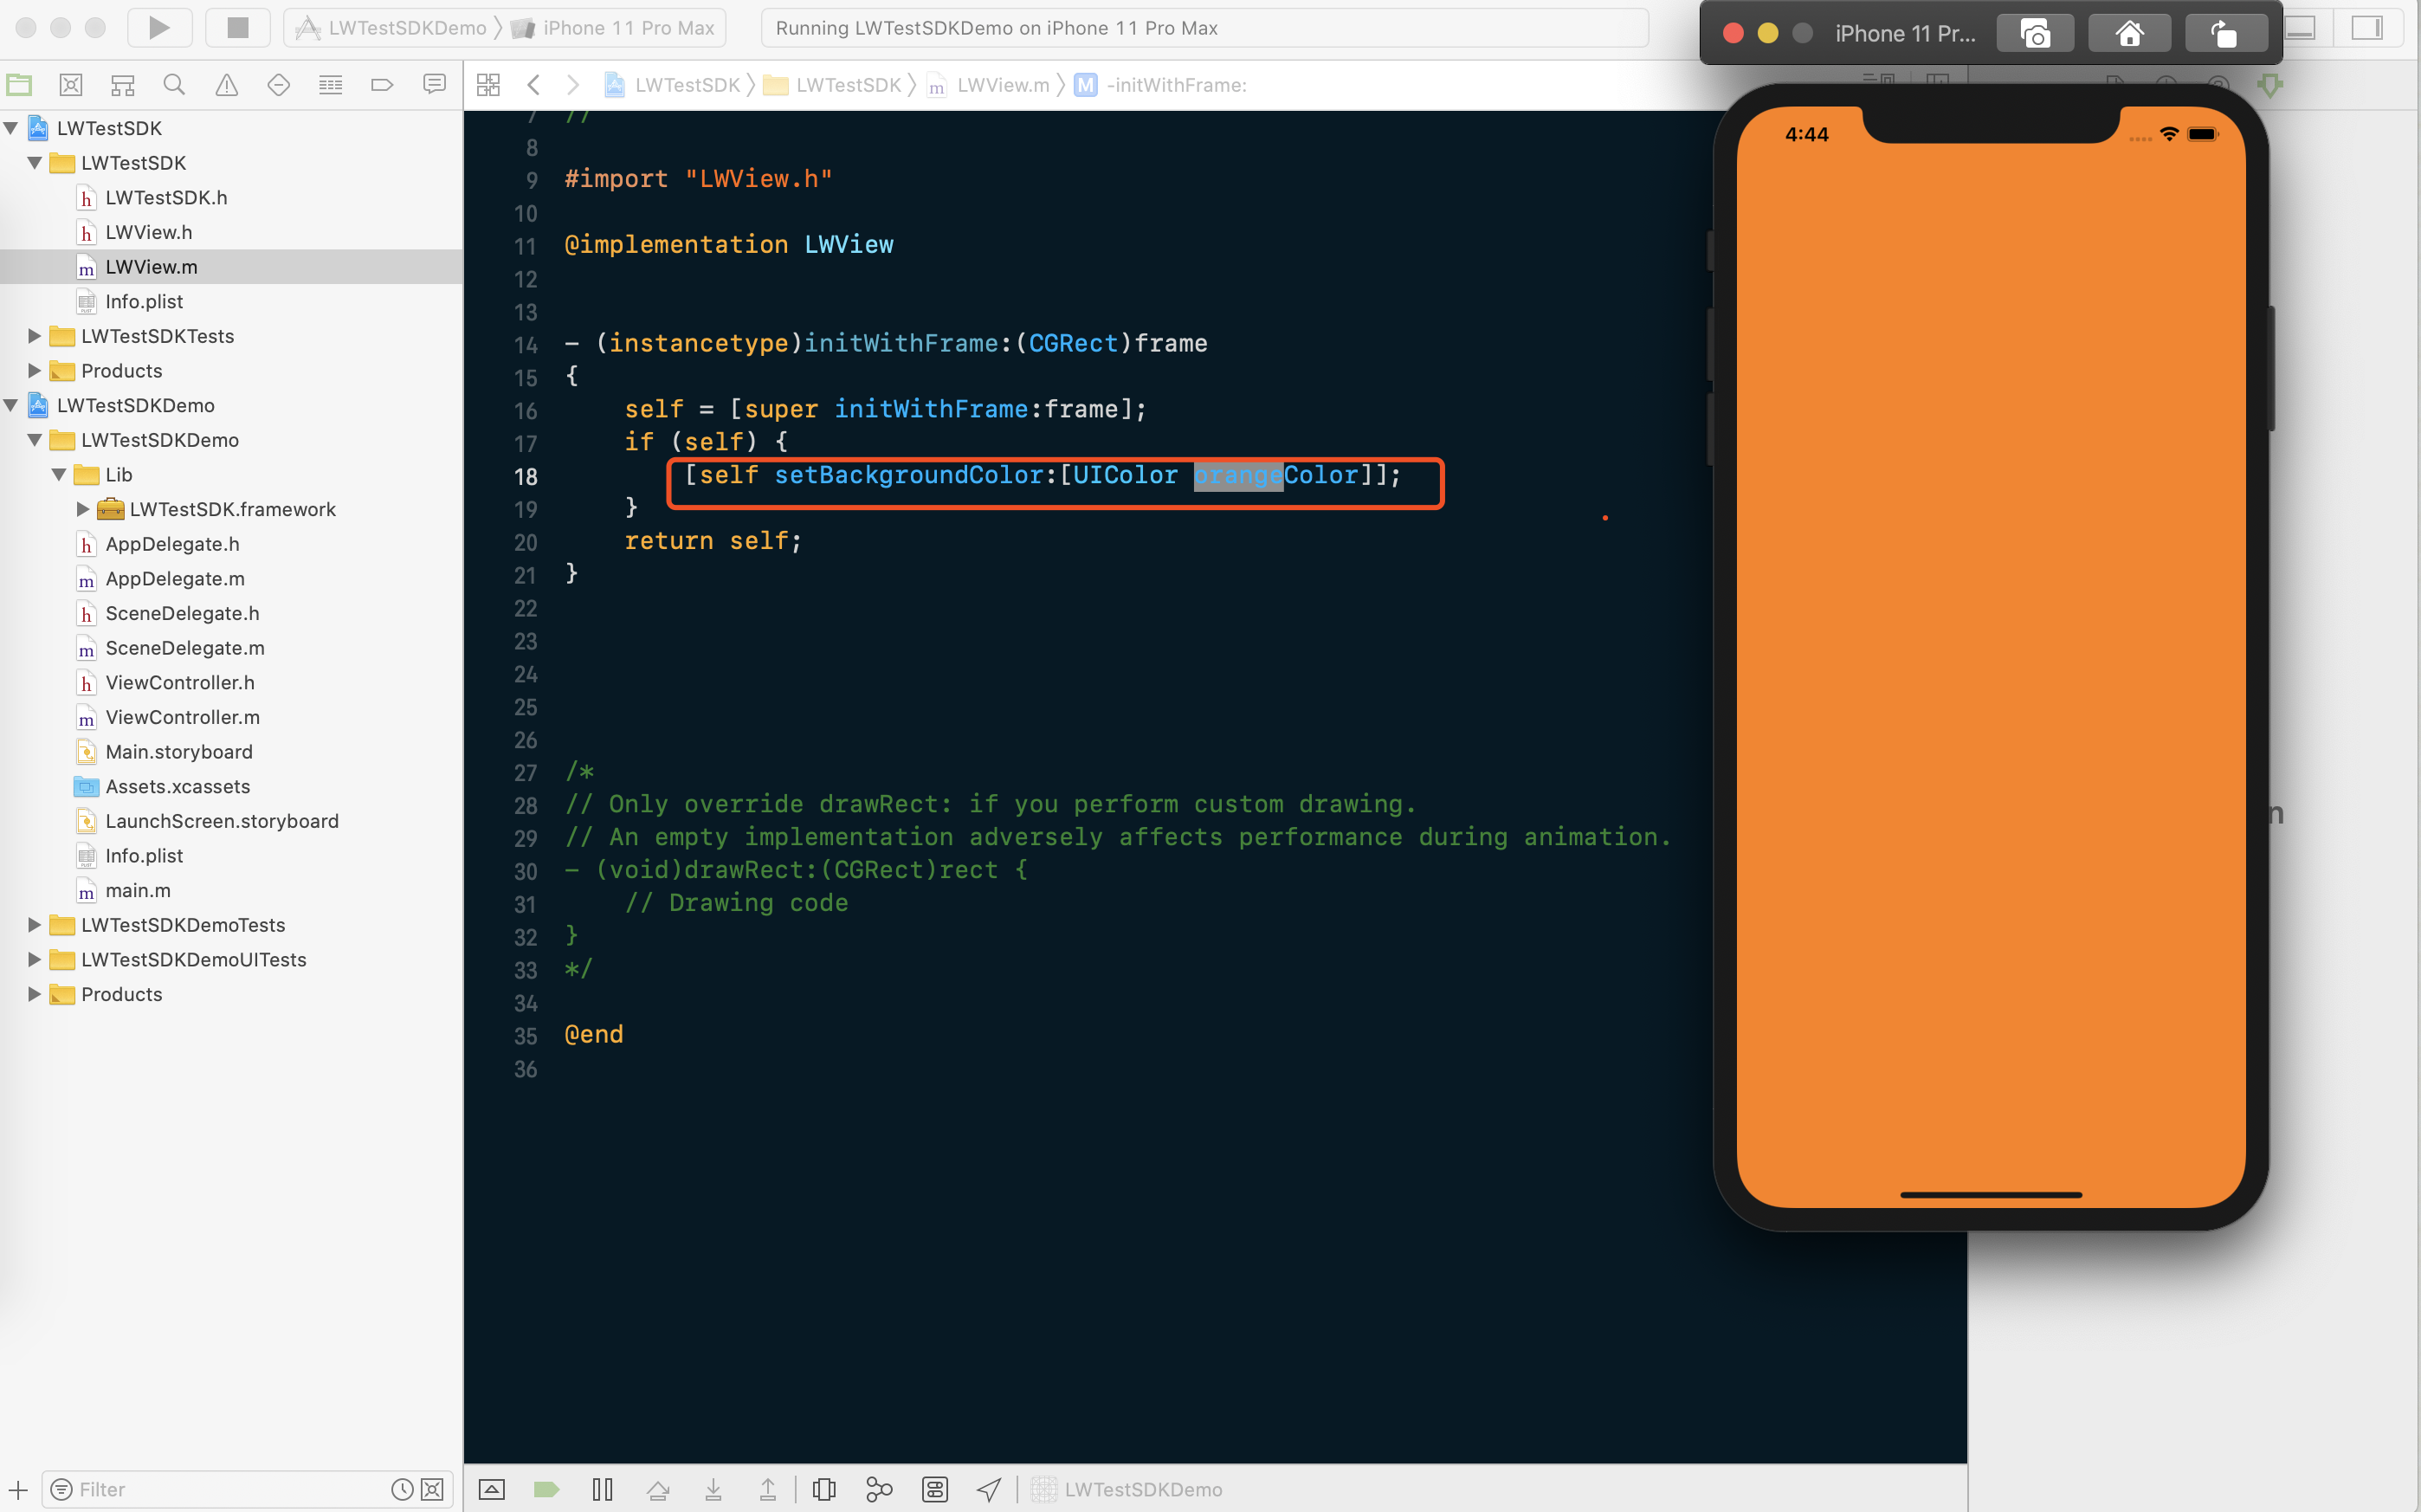Viewport: 2421px width, 1512px height.
Task: Expand LWTestSDK.framework disclosure triangle
Action: click(x=83, y=509)
